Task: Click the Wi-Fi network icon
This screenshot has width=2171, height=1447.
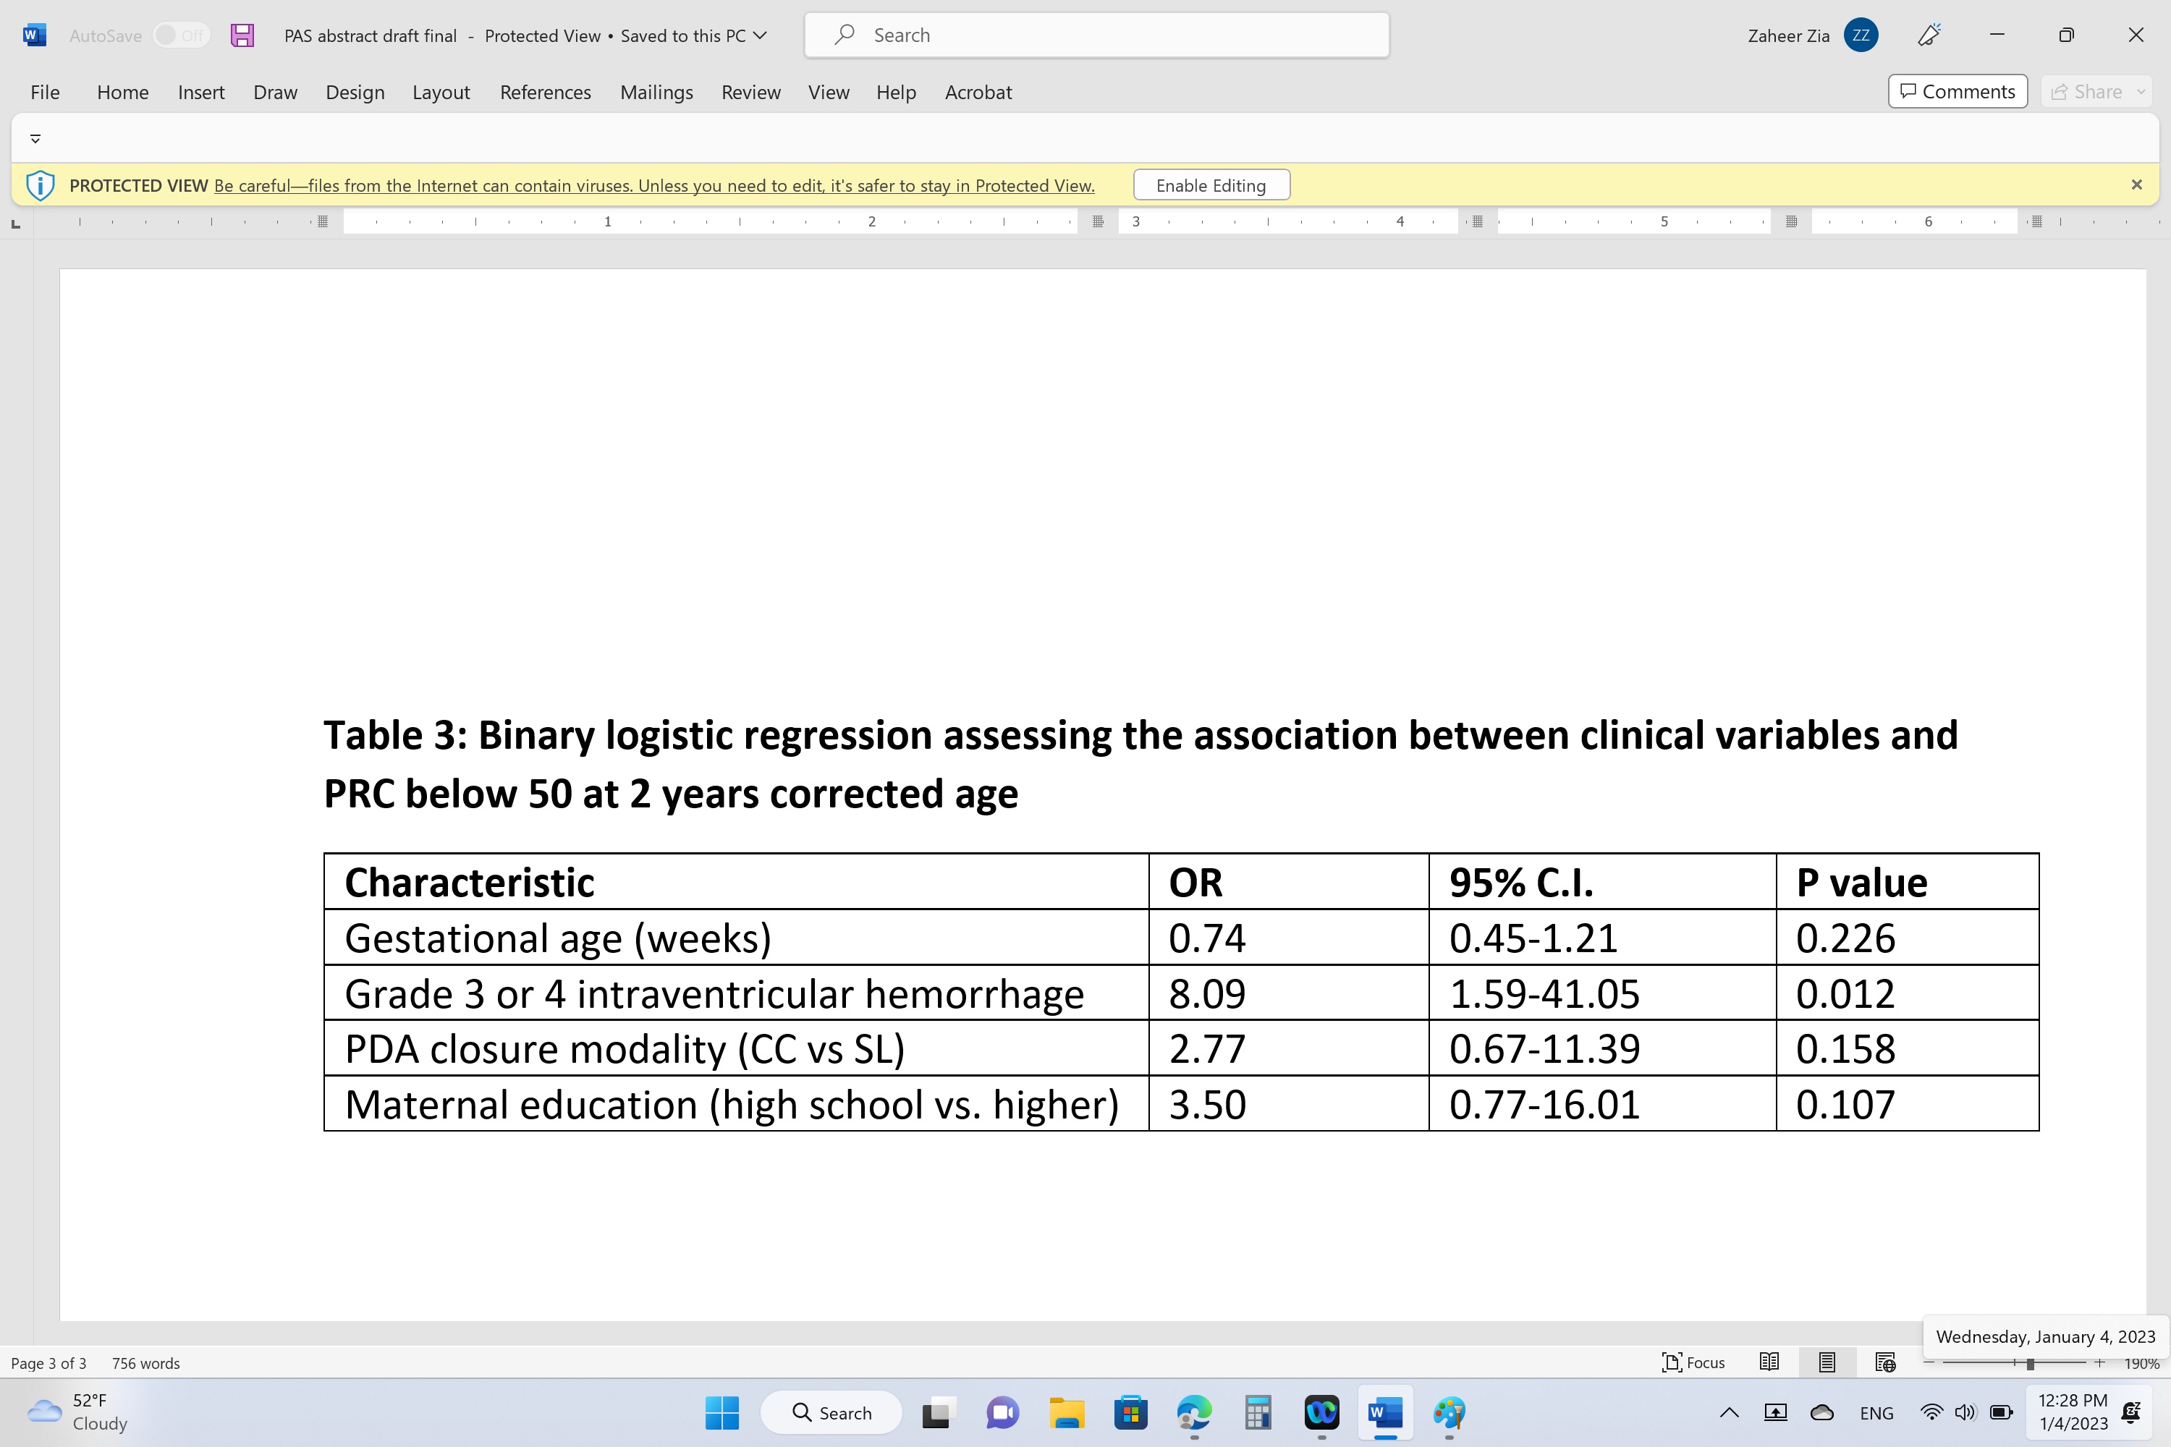Action: click(1931, 1413)
